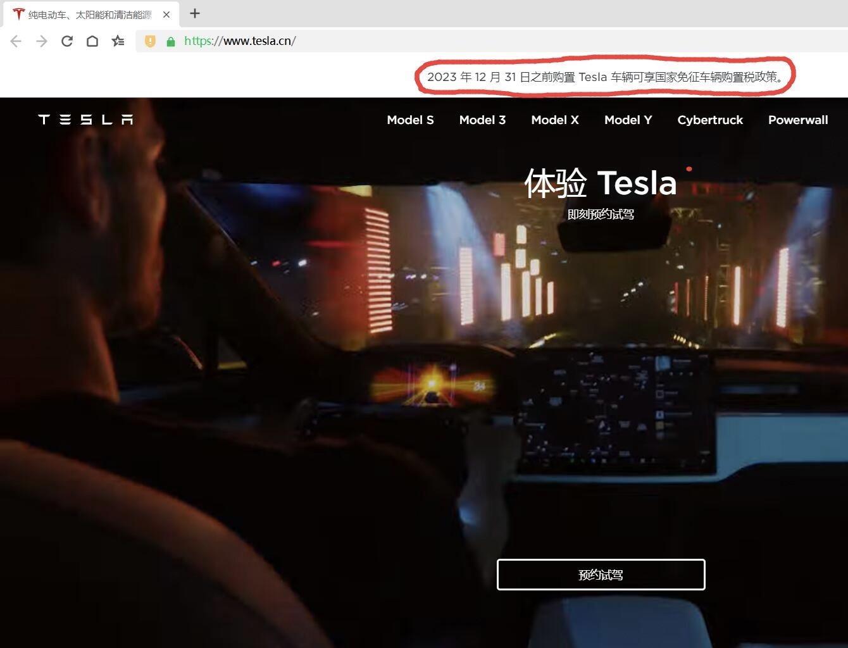Click the address bar URL tesla.cn
Image resolution: width=848 pixels, height=648 pixels.
pyautogui.click(x=240, y=41)
